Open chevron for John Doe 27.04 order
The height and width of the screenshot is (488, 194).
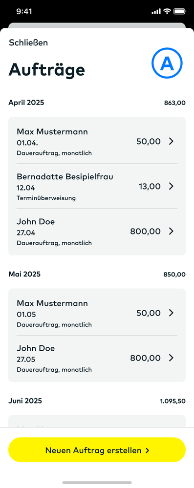(171, 231)
